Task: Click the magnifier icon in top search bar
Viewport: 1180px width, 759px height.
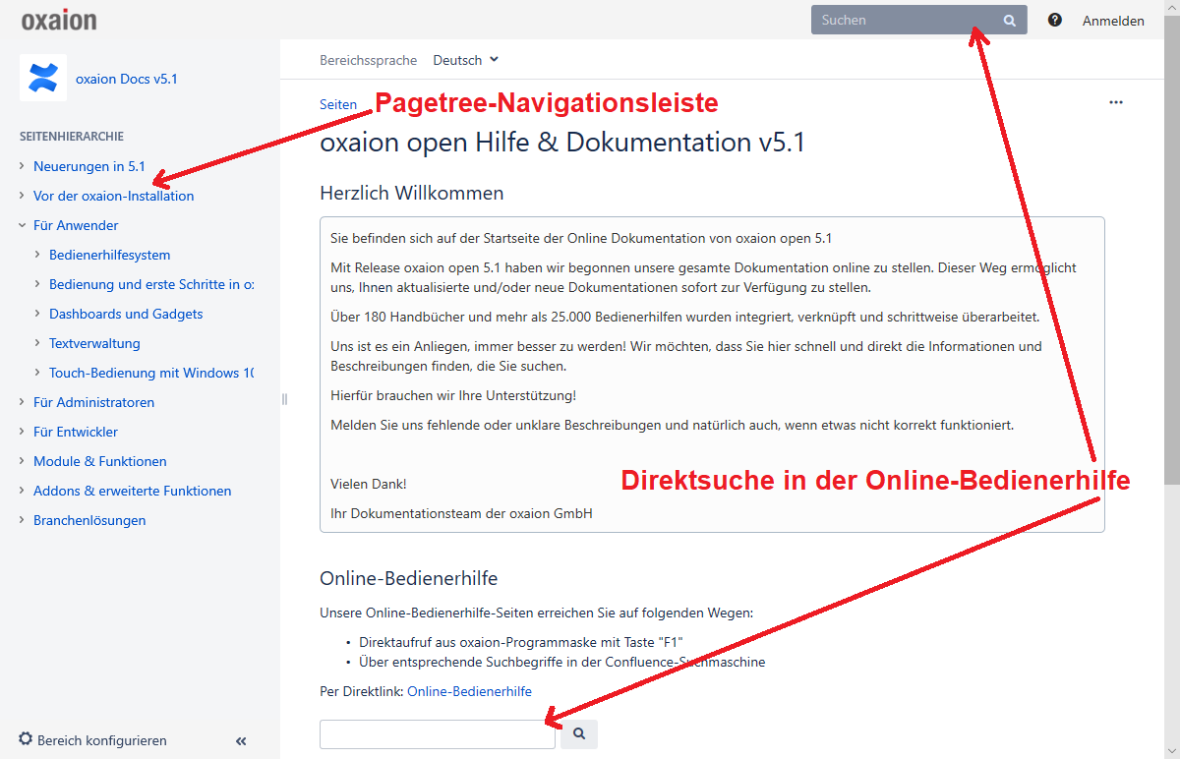Action: click(x=1009, y=20)
